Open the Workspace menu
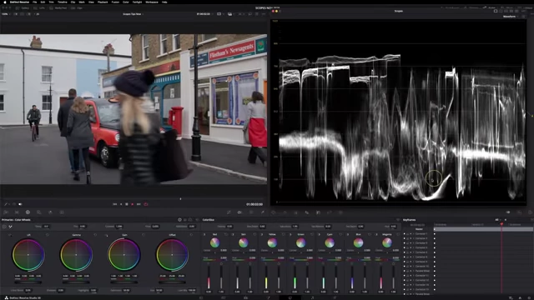The image size is (534, 300). coord(152,2)
